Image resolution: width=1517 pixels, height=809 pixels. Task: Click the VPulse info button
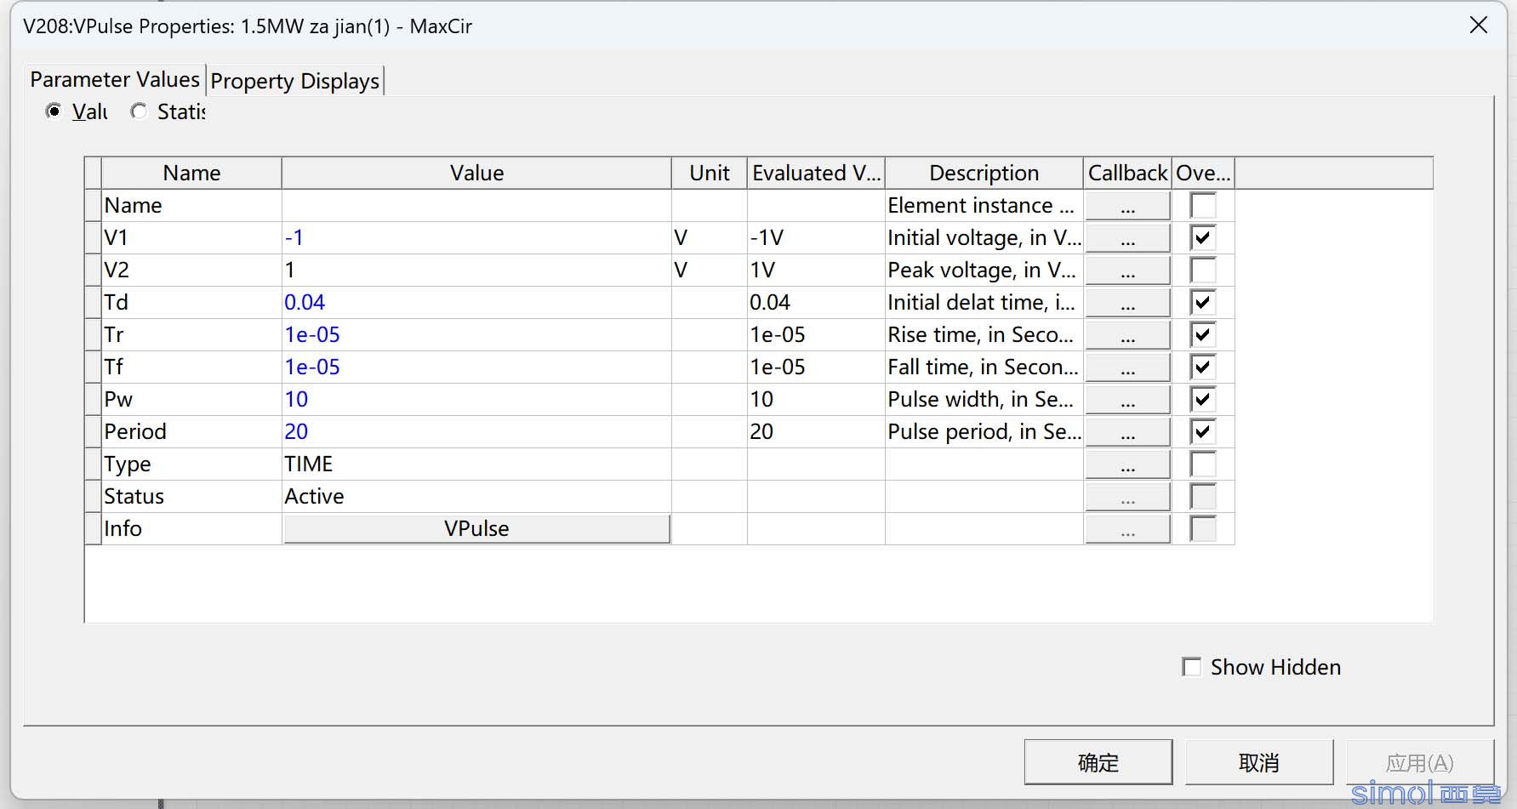click(476, 529)
